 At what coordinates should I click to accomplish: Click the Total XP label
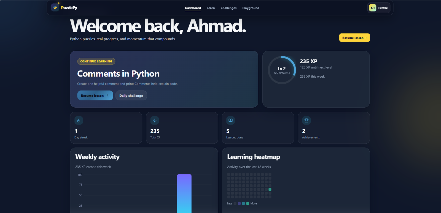click(x=155, y=138)
